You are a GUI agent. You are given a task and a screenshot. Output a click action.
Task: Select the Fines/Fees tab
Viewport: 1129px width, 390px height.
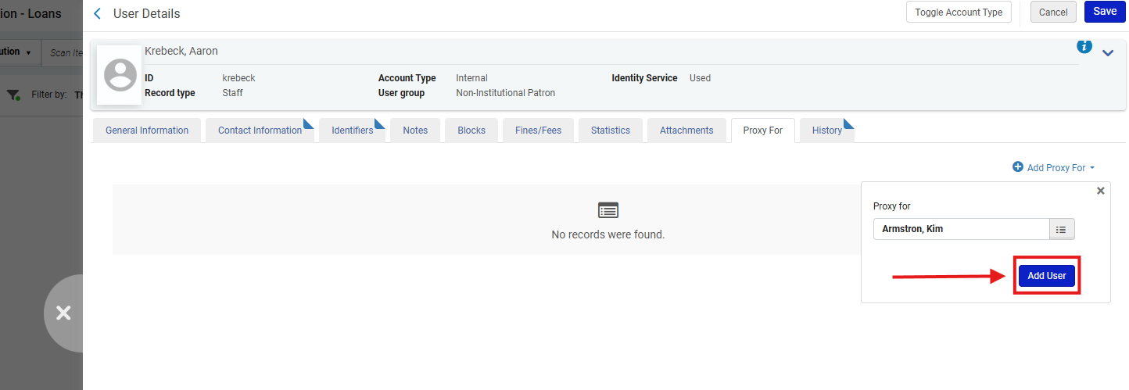(x=538, y=131)
